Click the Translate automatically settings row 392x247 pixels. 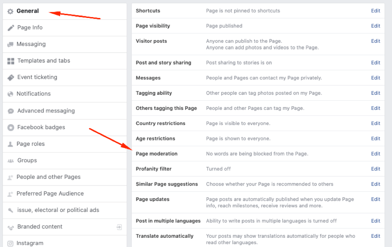click(x=375, y=236)
